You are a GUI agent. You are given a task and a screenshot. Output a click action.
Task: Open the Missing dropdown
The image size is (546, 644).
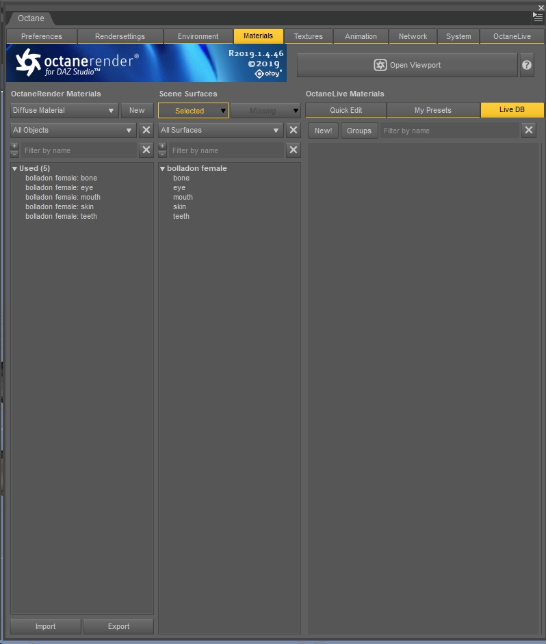pyautogui.click(x=265, y=111)
